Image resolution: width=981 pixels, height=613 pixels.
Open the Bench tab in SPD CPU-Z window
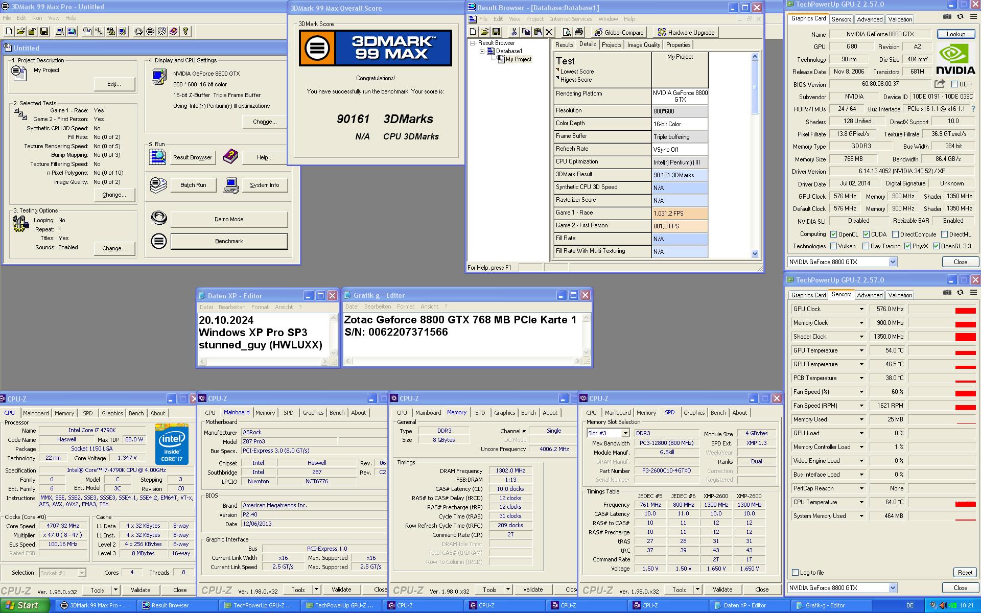pos(718,413)
